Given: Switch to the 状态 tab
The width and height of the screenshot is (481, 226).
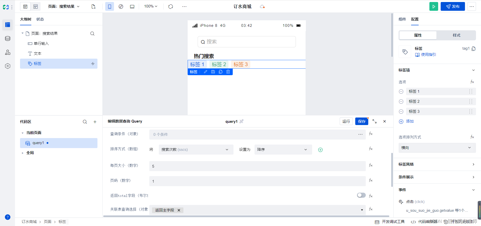Looking at the screenshot, I should coord(40,19).
